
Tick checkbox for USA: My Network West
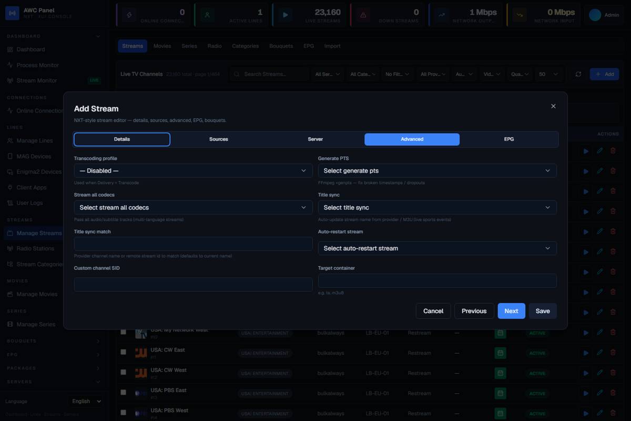coord(124,332)
